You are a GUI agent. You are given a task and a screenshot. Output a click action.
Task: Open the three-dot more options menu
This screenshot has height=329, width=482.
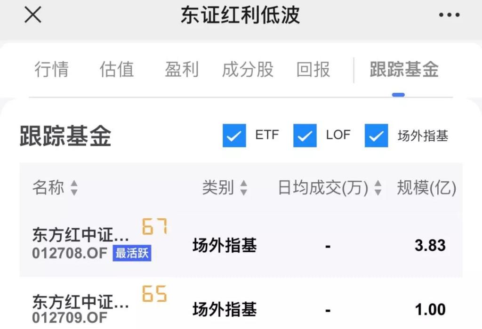coord(449,15)
